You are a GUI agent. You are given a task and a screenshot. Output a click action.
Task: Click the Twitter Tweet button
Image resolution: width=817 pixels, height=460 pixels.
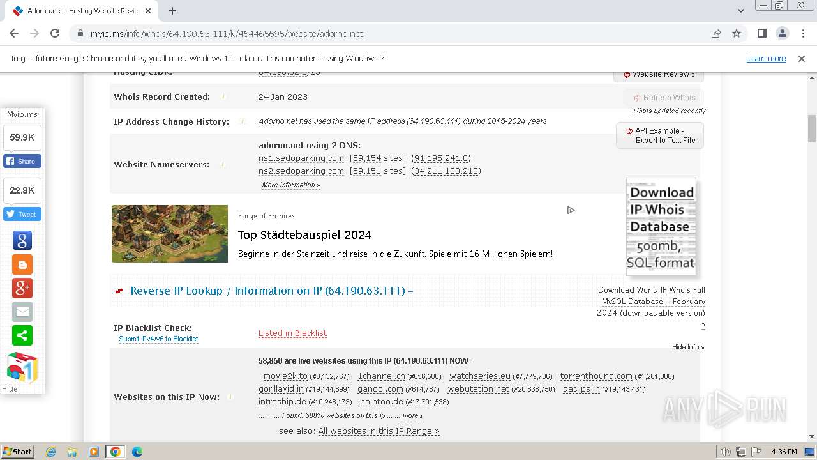(x=22, y=214)
